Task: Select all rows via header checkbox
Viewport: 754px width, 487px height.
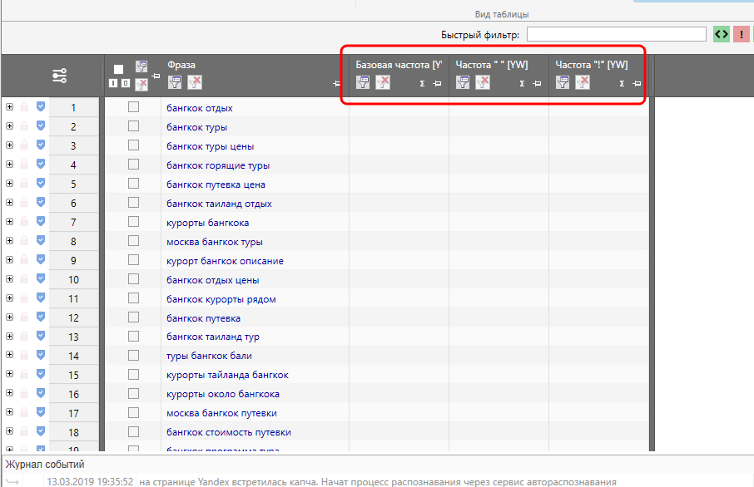Action: 118,69
